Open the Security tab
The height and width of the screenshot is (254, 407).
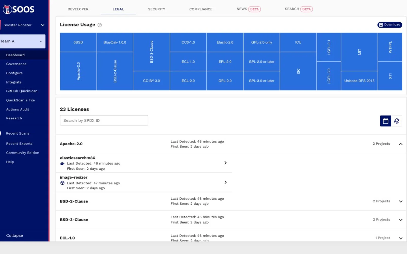pos(157,9)
